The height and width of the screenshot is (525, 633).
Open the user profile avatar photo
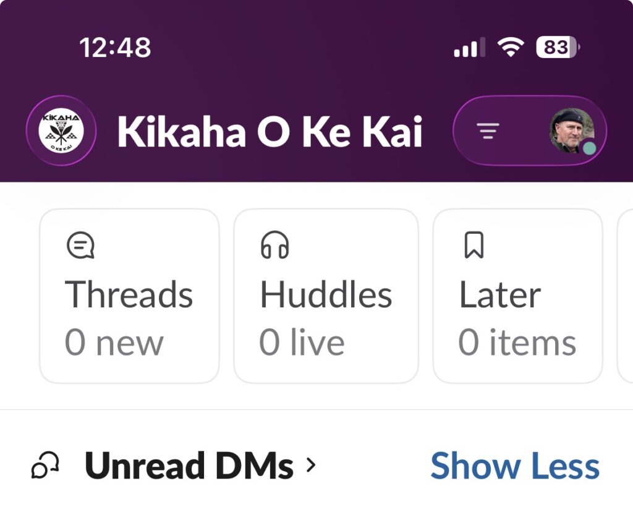click(x=571, y=130)
